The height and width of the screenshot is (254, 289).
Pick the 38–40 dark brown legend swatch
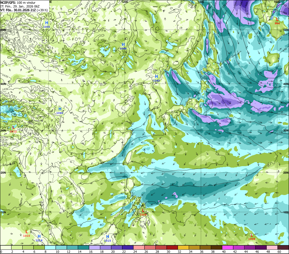click(216, 248)
